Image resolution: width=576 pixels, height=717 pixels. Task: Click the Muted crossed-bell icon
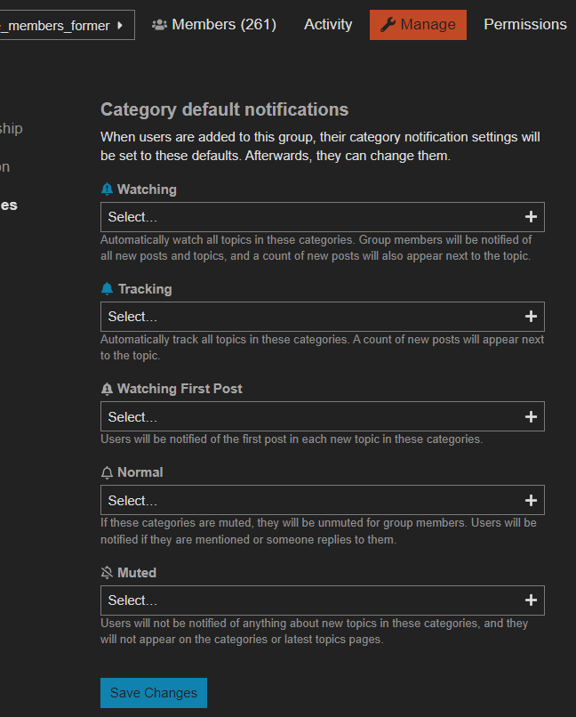point(107,573)
